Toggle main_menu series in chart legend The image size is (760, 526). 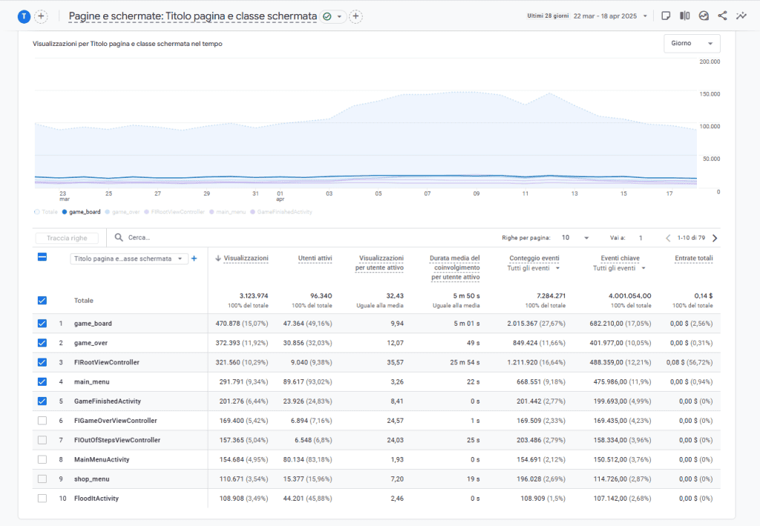click(x=227, y=212)
